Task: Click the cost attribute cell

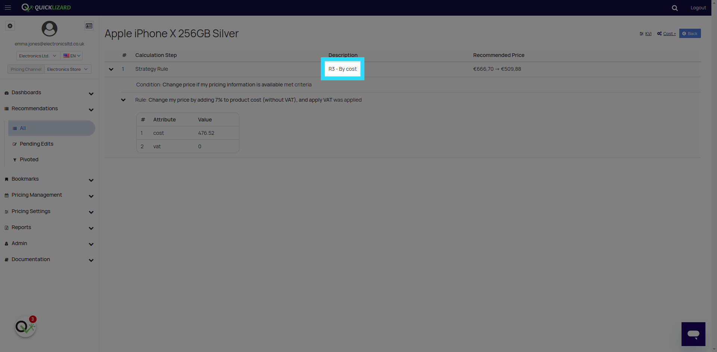Action: pos(159,133)
